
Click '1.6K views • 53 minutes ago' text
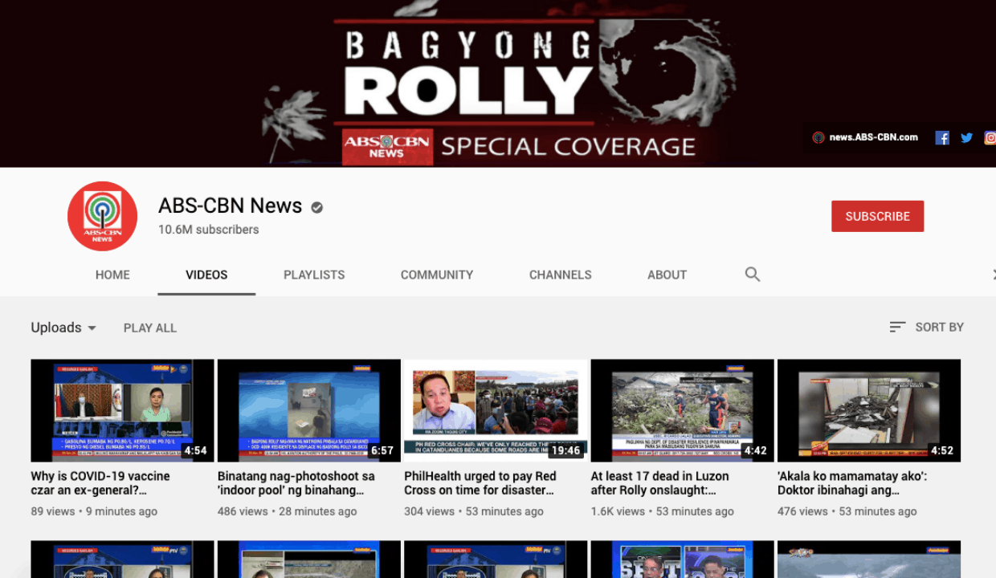pos(663,511)
